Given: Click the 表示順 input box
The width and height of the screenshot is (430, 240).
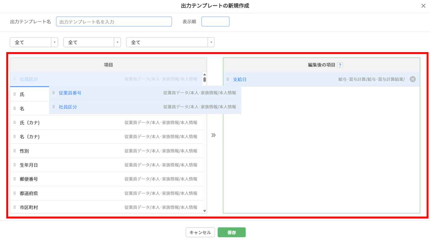Looking at the screenshot, I should pyautogui.click(x=215, y=22).
